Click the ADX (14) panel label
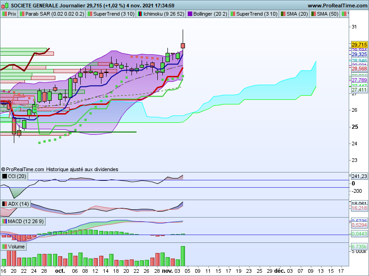 (16, 204)
